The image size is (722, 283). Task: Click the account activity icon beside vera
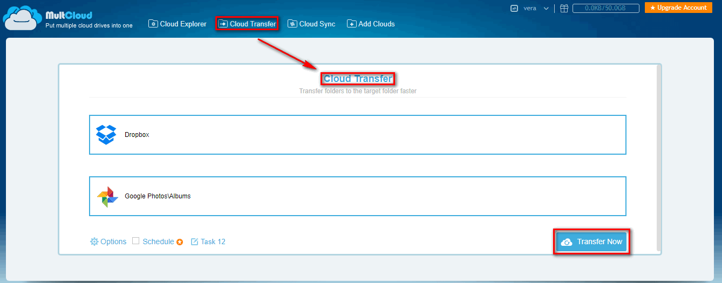pos(514,8)
